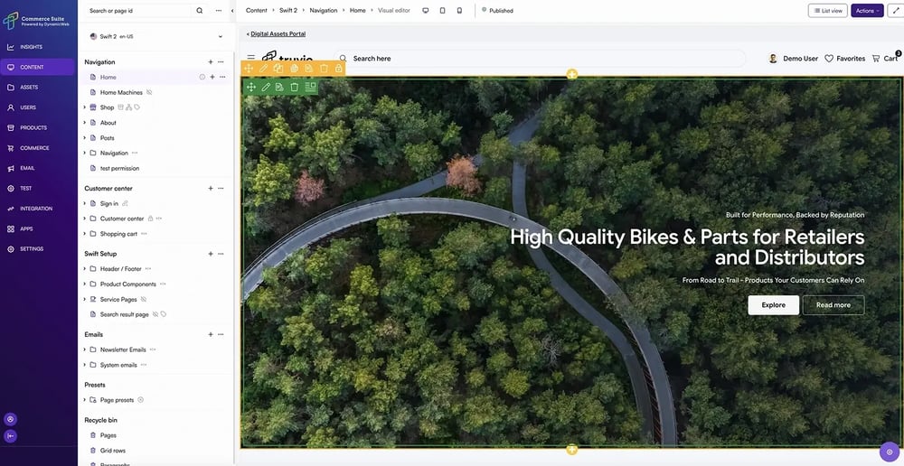Switch to desktop preview device icon
904x466 pixels.
[x=426, y=10]
